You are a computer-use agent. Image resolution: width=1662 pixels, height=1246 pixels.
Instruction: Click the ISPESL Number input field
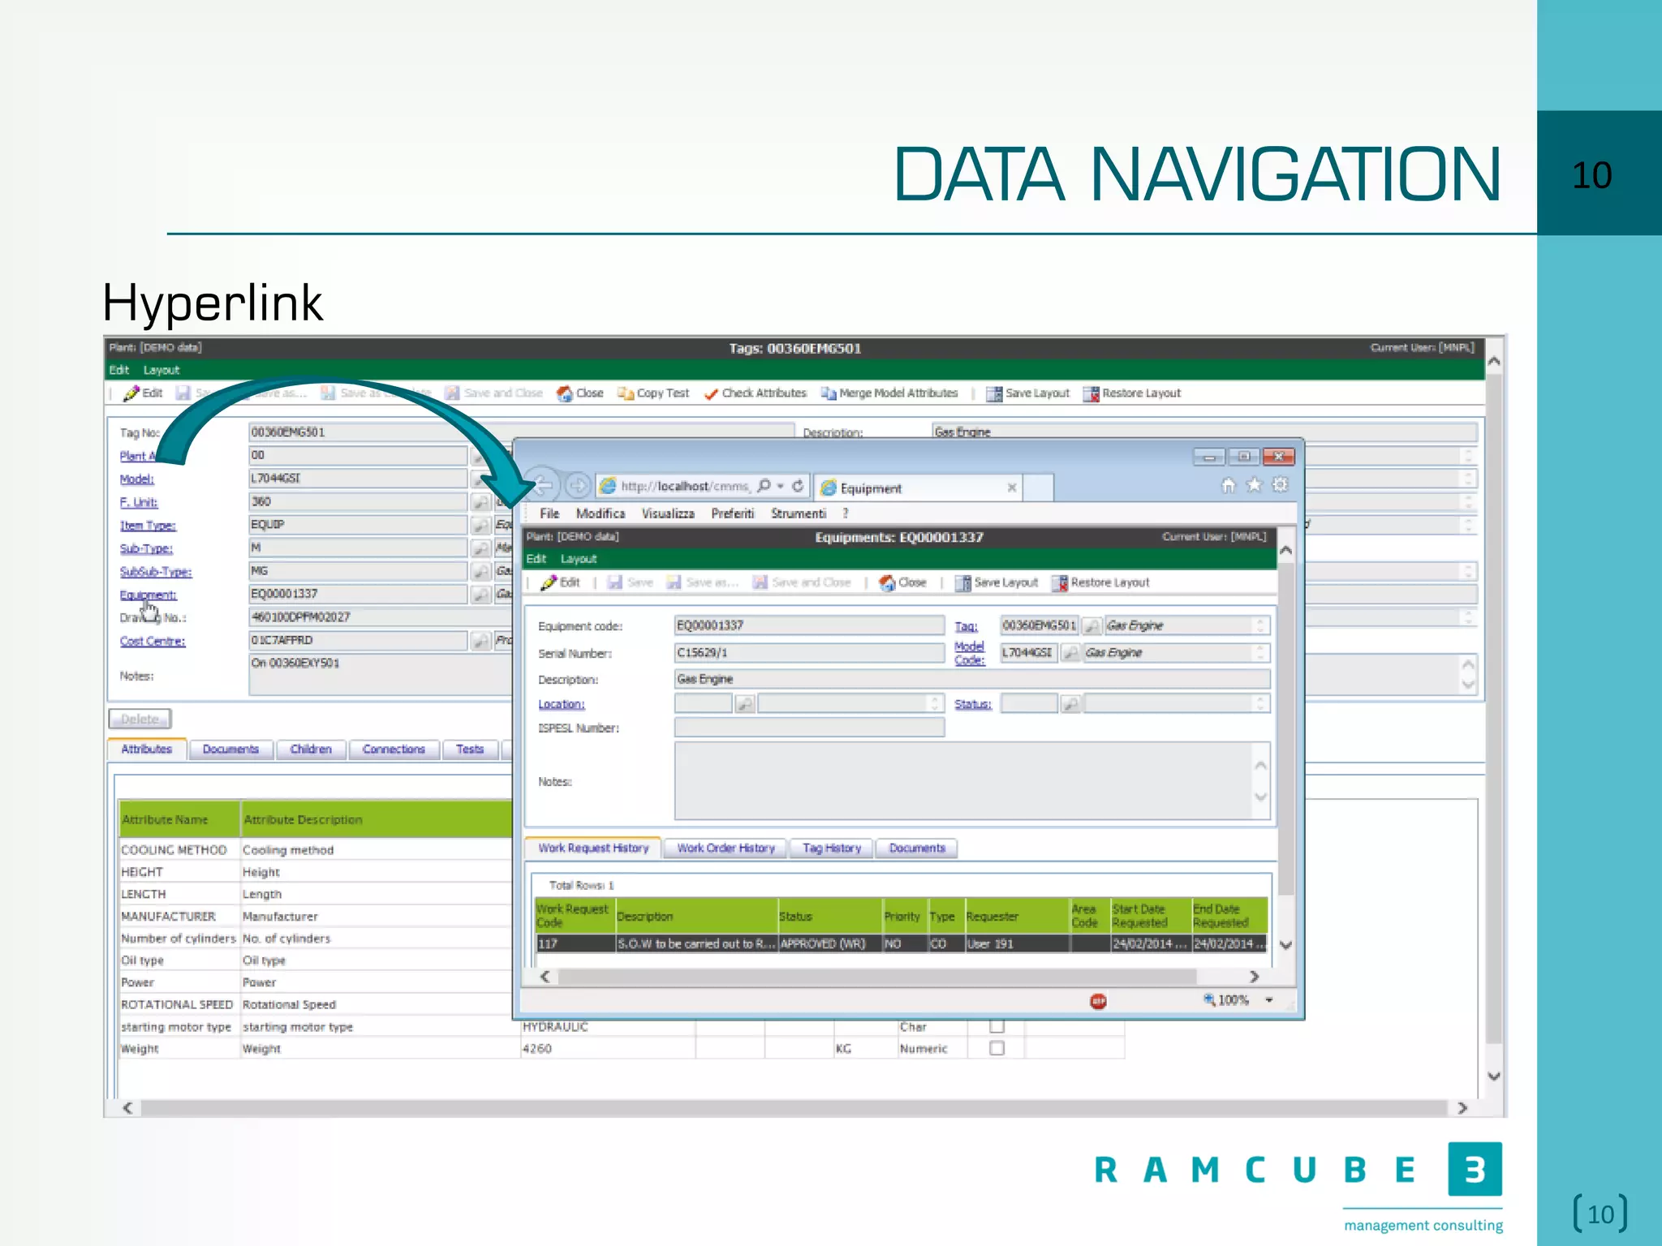click(809, 728)
